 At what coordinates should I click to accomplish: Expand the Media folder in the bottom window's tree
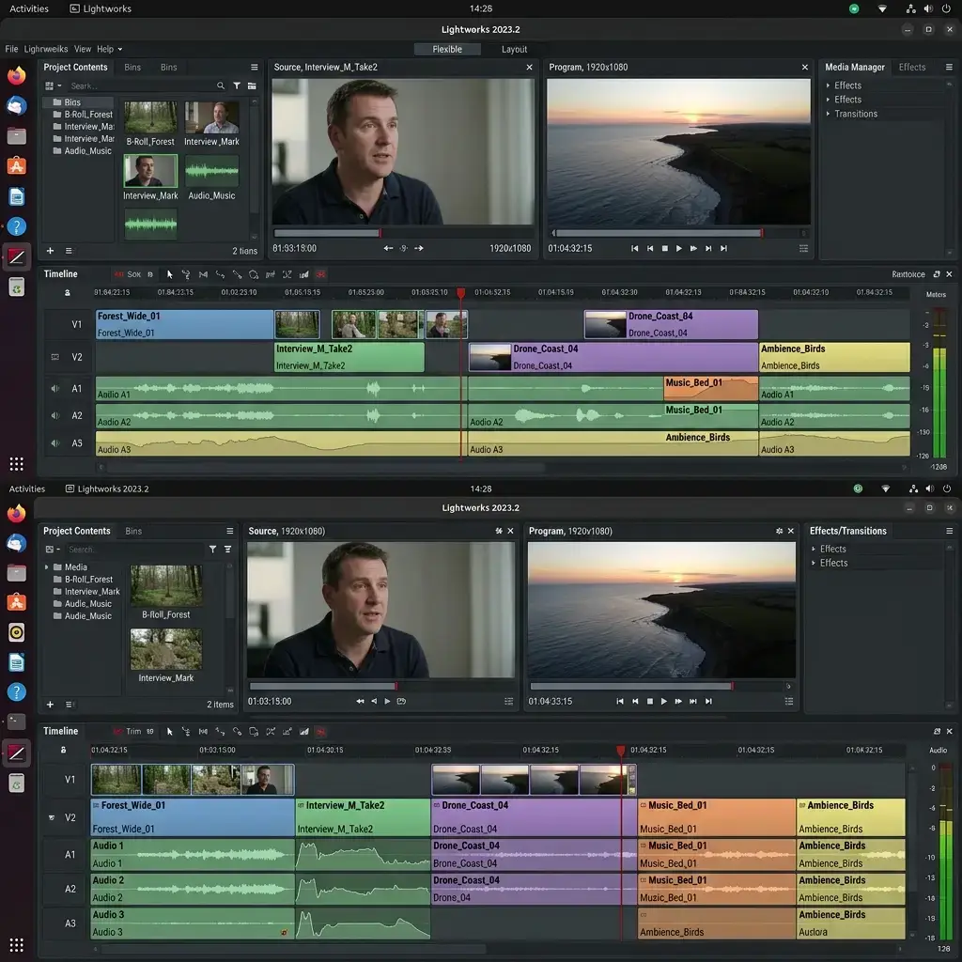pyautogui.click(x=47, y=566)
